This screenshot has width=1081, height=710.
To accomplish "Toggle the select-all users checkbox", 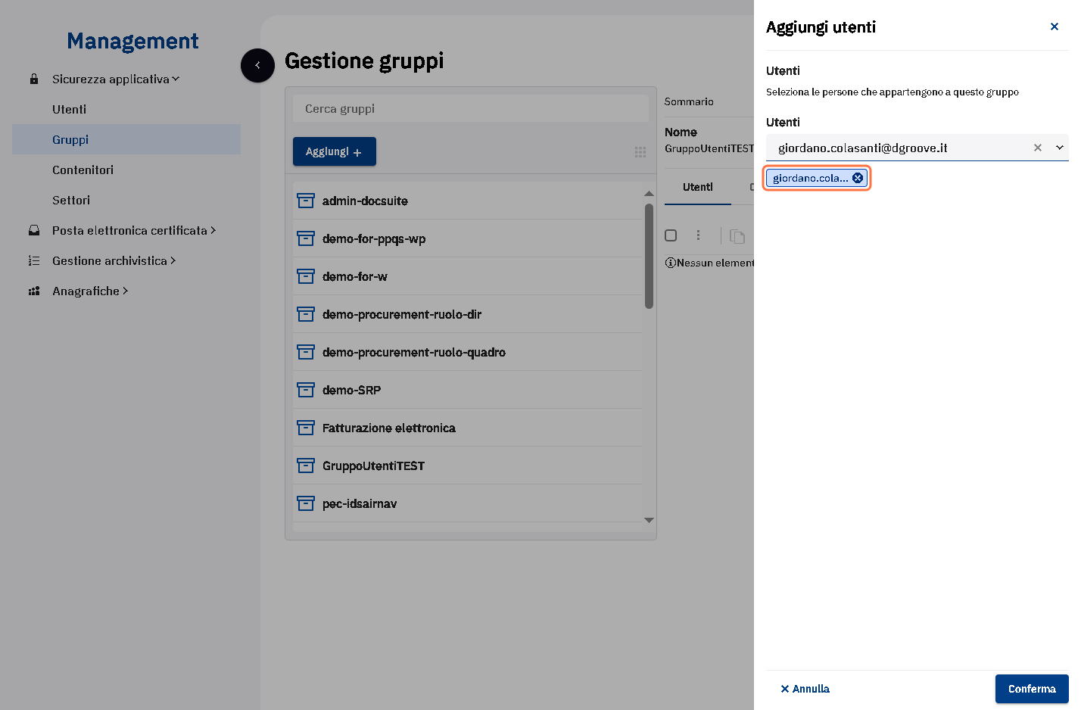I will click(671, 235).
